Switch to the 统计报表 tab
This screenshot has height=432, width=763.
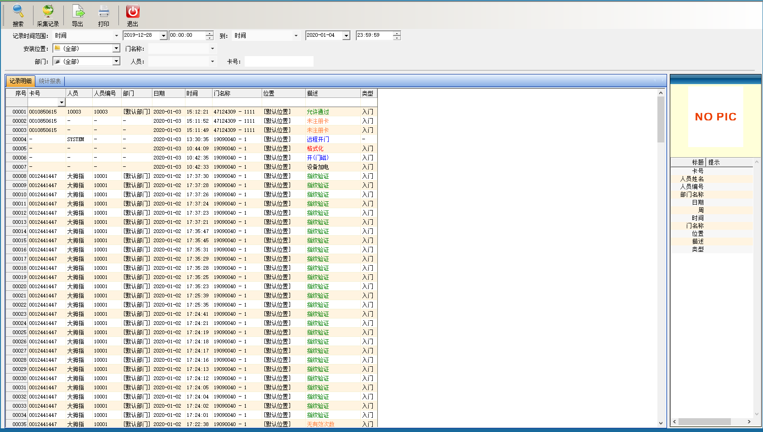coord(50,81)
